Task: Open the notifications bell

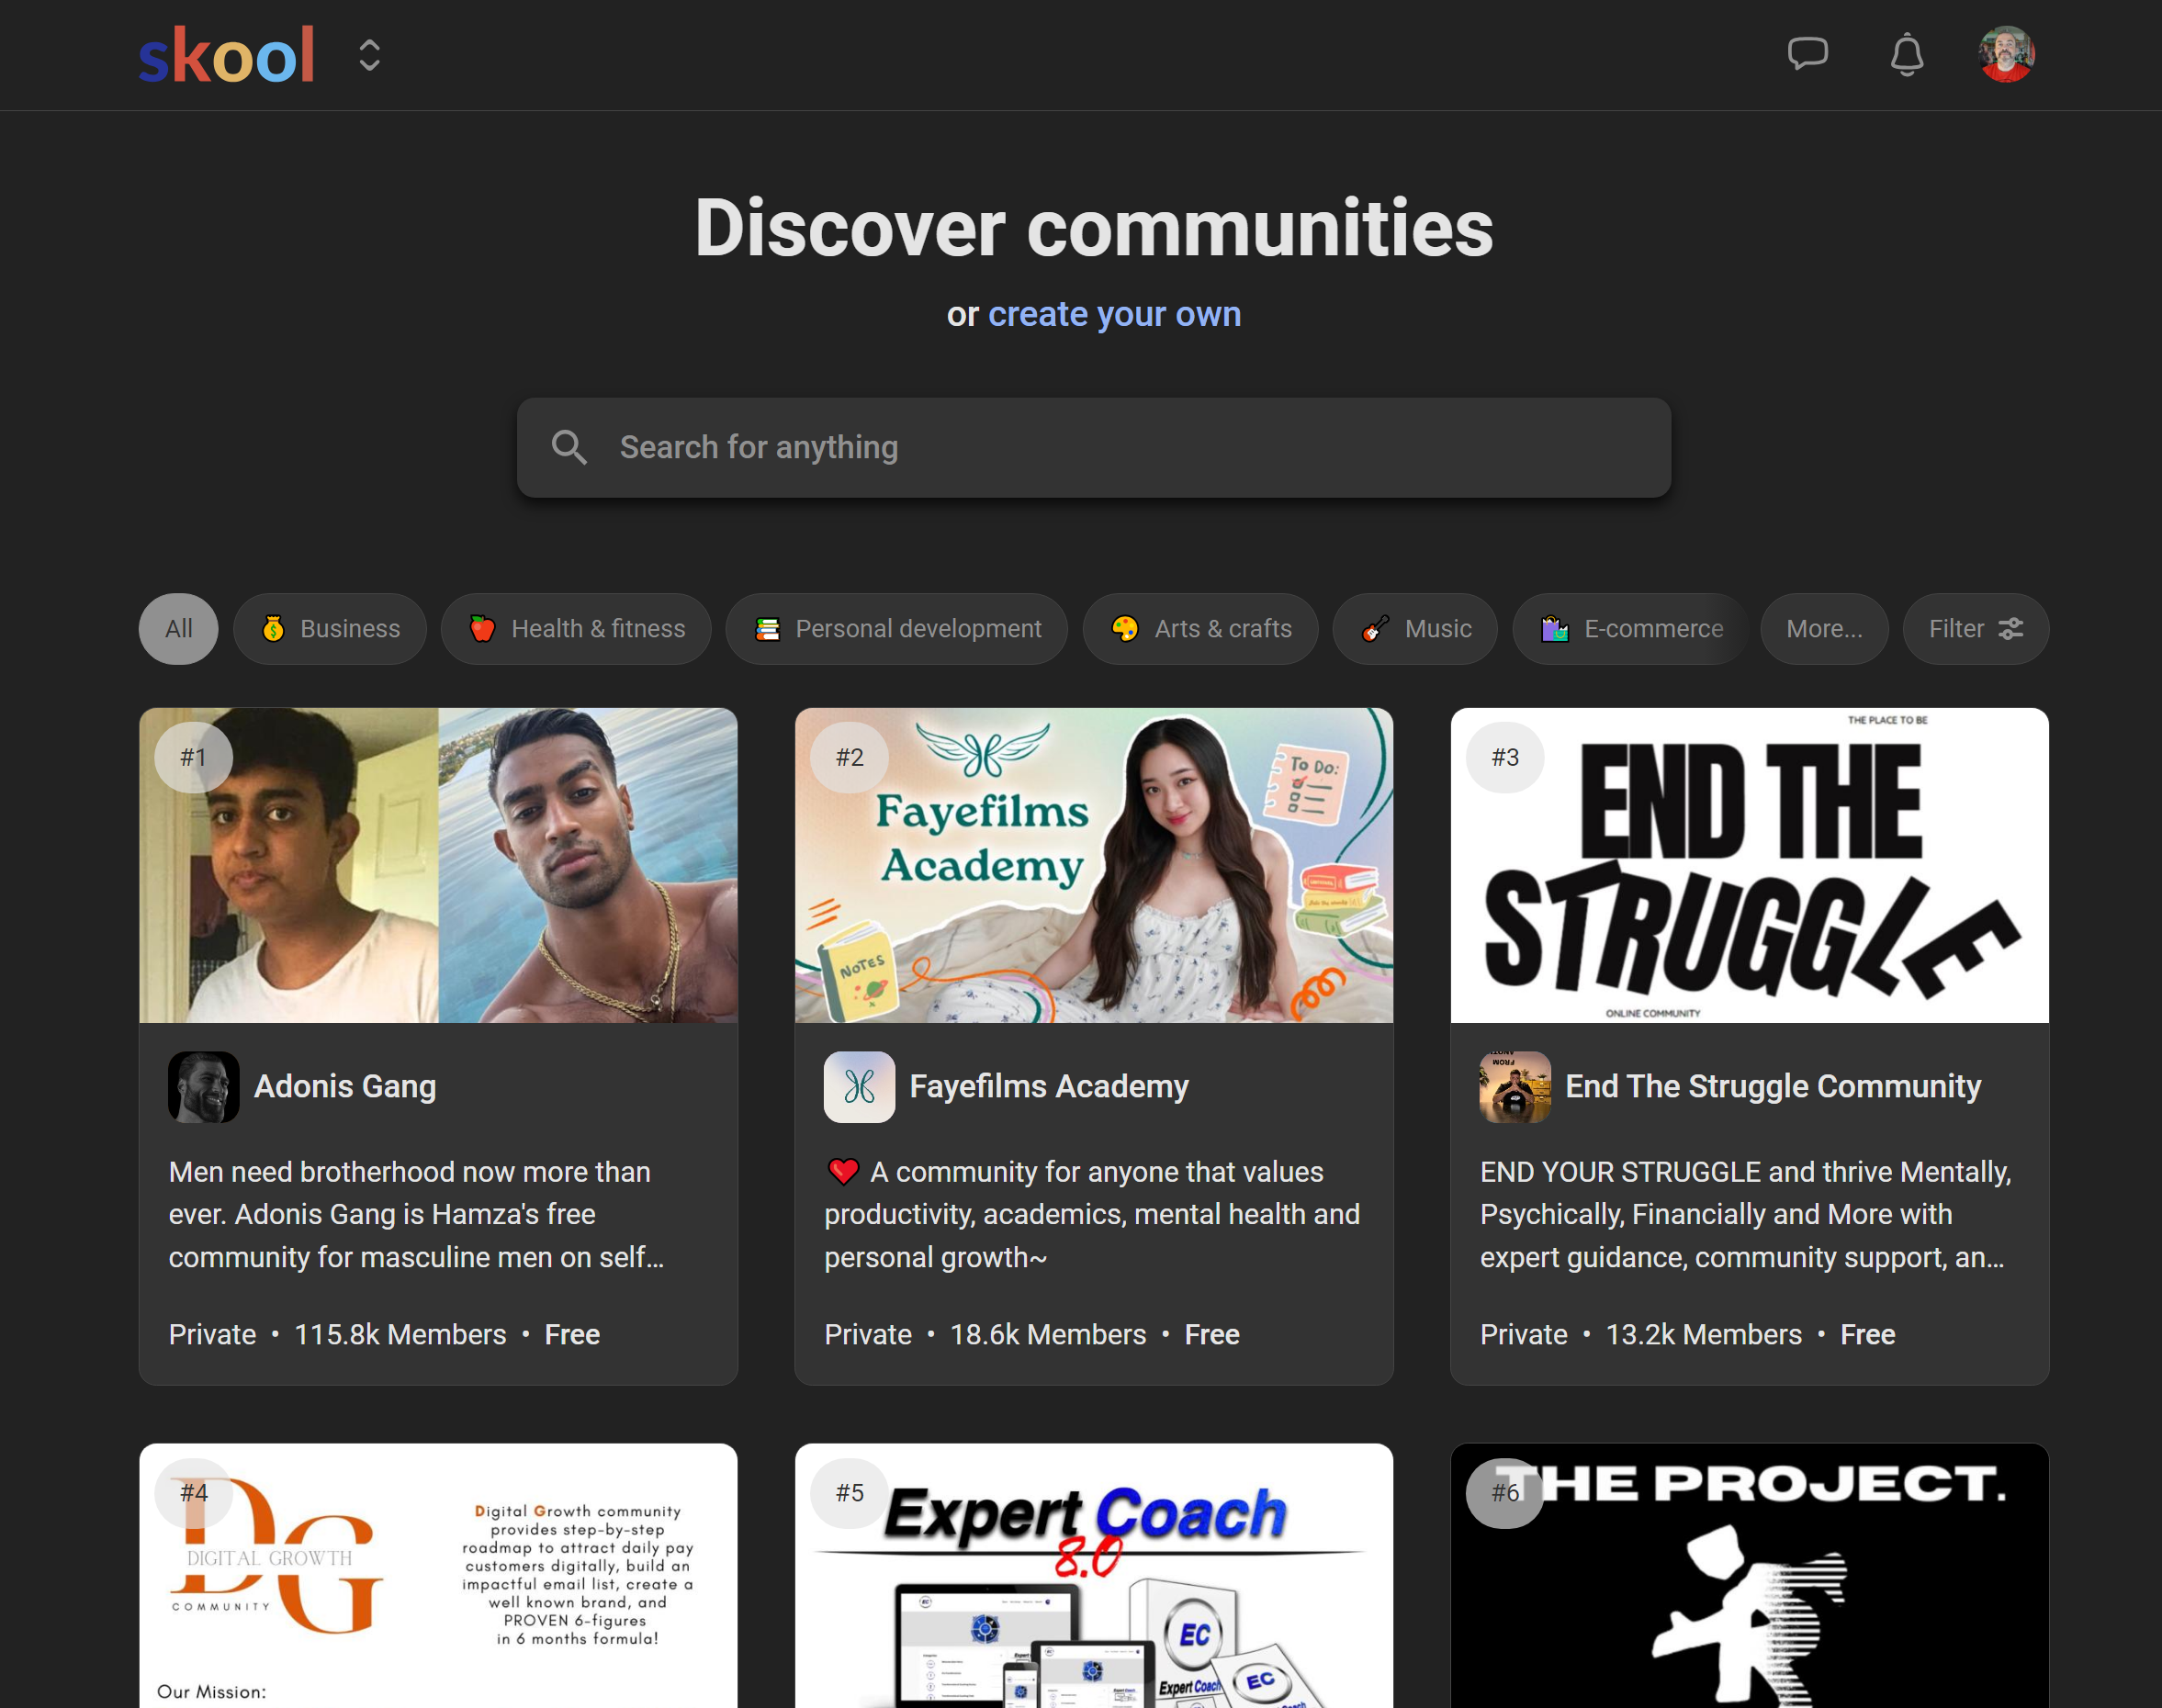Action: click(1906, 55)
